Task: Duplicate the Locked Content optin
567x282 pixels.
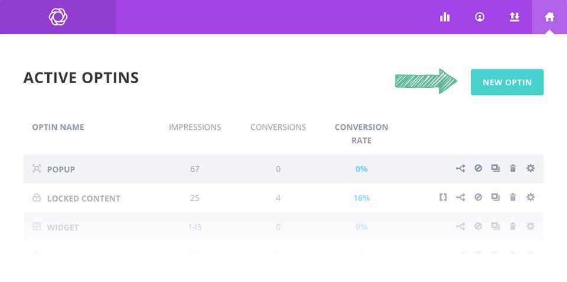Action: (496, 198)
